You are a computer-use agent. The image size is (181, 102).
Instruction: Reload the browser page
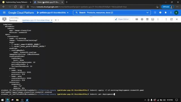[x=15, y=7]
